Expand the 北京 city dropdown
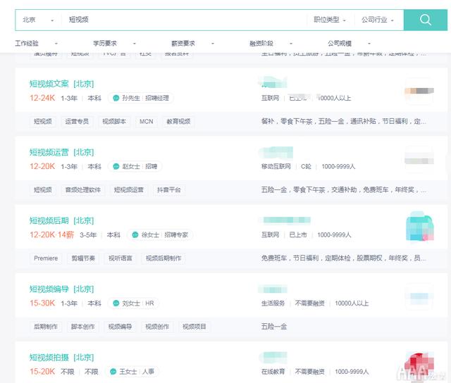 (38, 20)
